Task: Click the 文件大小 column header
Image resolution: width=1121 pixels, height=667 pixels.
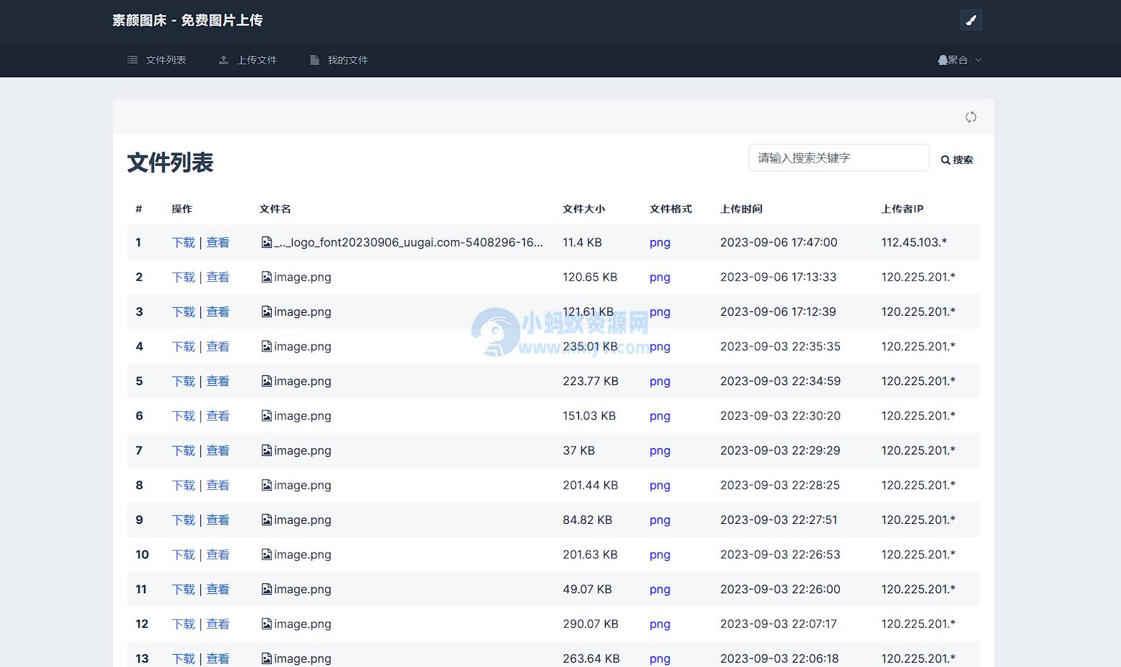Action: (x=583, y=209)
